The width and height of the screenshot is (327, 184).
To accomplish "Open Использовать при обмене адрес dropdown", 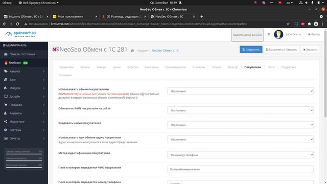I will pos(240,140).
